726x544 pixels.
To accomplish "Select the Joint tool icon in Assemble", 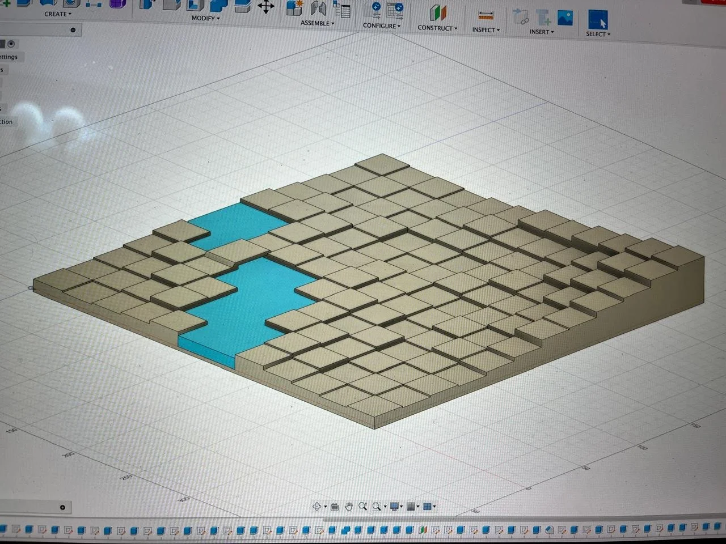I will pyautogui.click(x=318, y=8).
